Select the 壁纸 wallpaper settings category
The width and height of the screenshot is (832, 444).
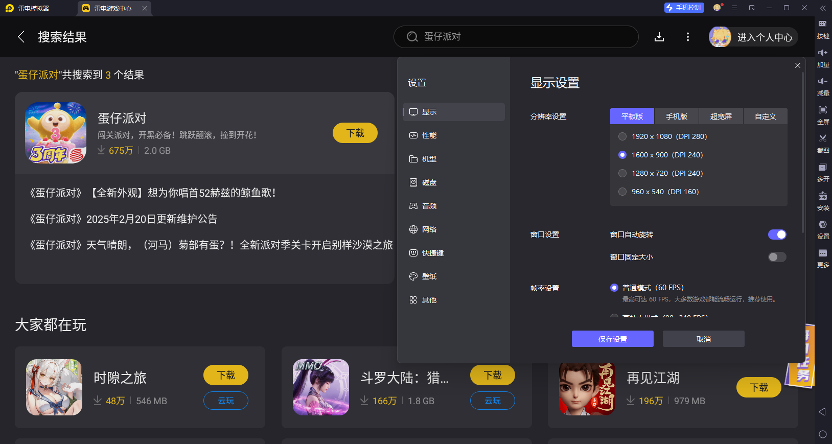pos(454,276)
